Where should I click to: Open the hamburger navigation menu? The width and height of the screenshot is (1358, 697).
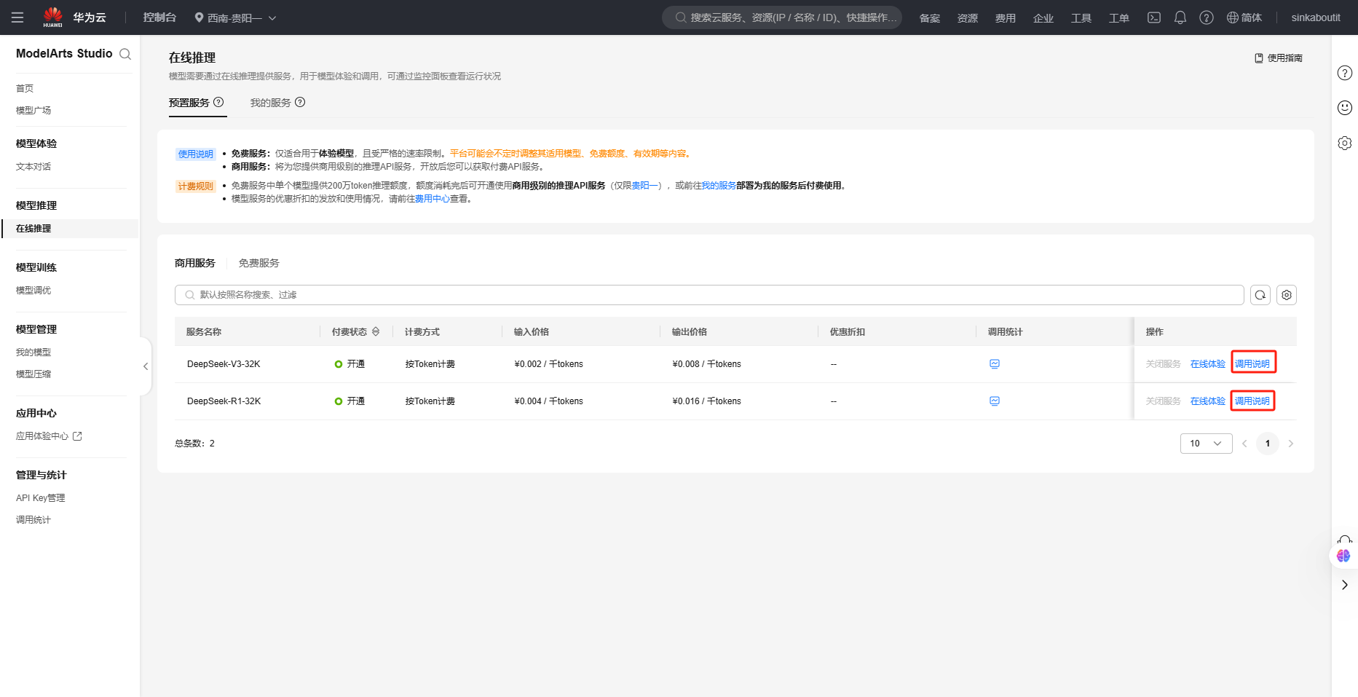pos(17,17)
